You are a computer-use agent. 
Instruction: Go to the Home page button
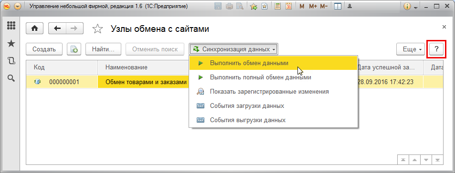point(35,29)
